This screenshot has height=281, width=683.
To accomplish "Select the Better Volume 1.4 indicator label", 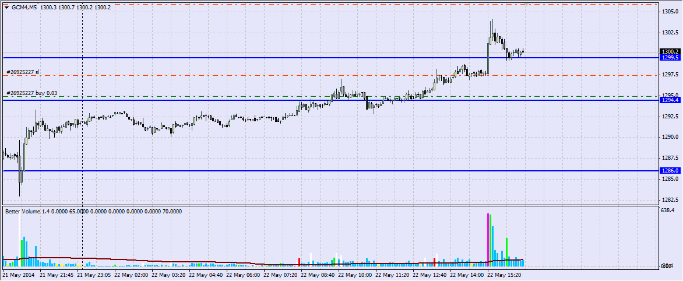I will tap(28, 211).
